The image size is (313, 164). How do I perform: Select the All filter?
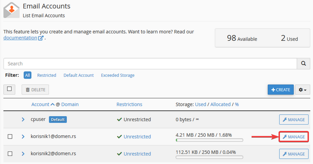tap(28, 75)
